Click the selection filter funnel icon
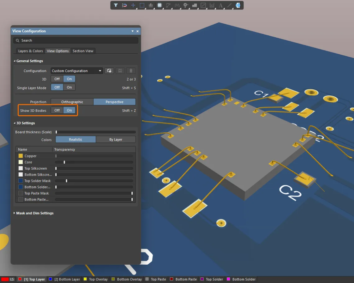Image resolution: width=354 pixels, height=283 pixels. point(116,5)
